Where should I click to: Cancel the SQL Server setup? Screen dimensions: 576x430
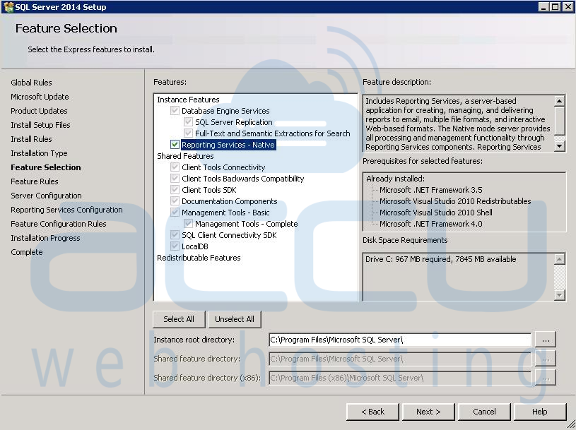[484, 412]
